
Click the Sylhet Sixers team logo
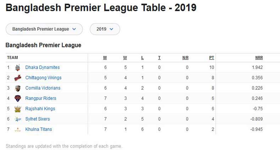[17, 119]
